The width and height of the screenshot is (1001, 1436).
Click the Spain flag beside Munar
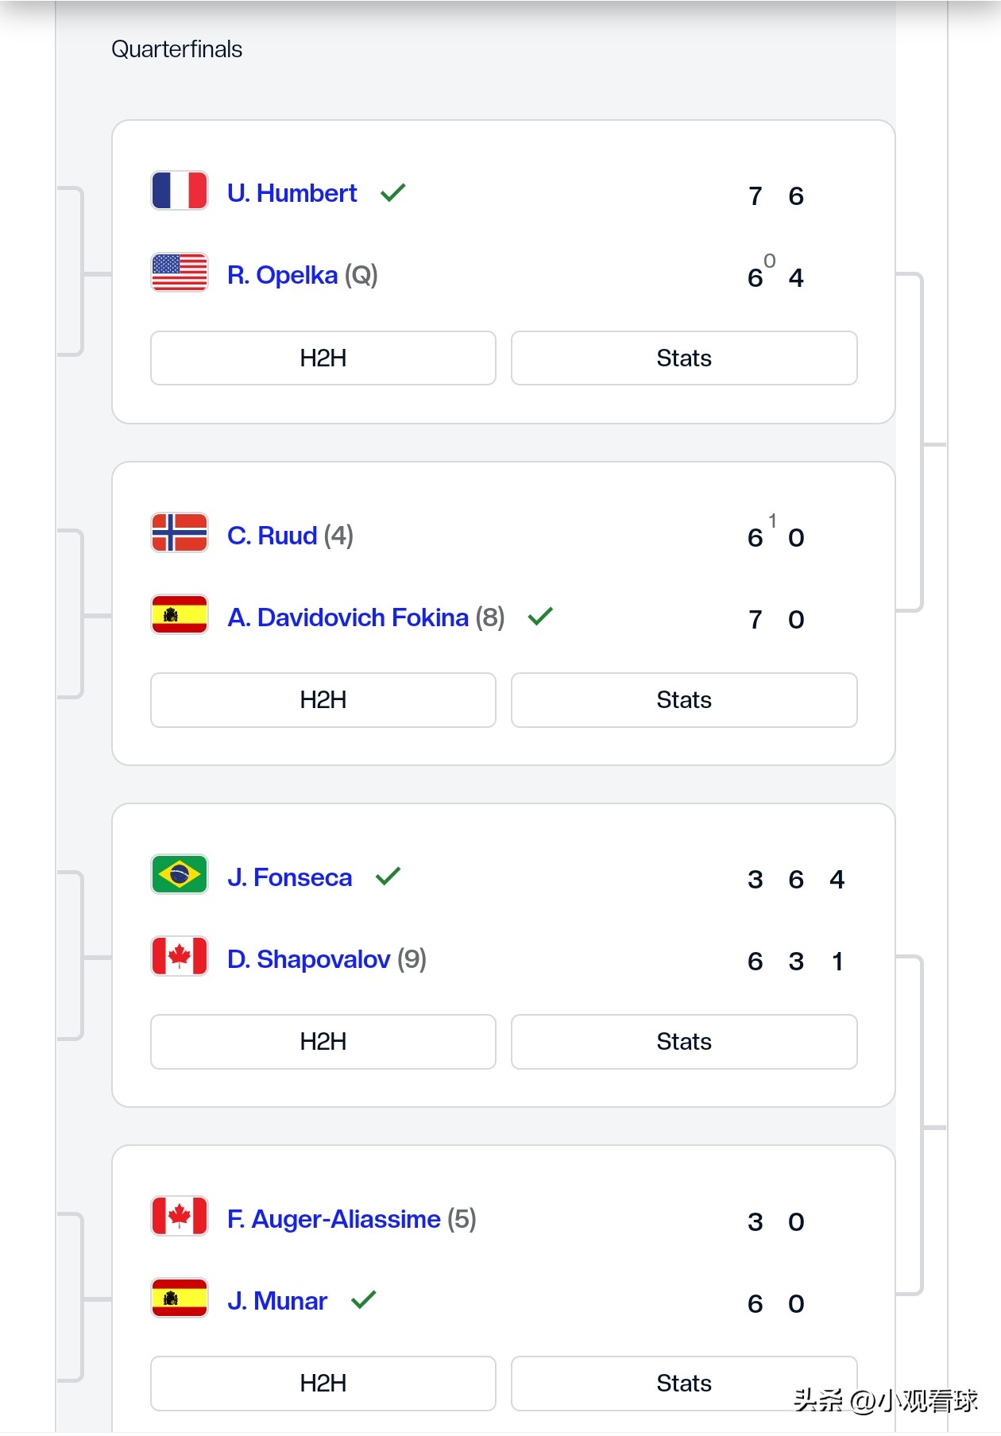point(180,1298)
